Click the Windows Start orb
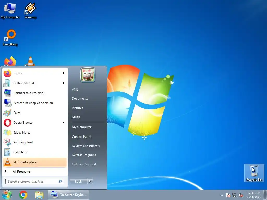 pyautogui.click(x=7, y=195)
